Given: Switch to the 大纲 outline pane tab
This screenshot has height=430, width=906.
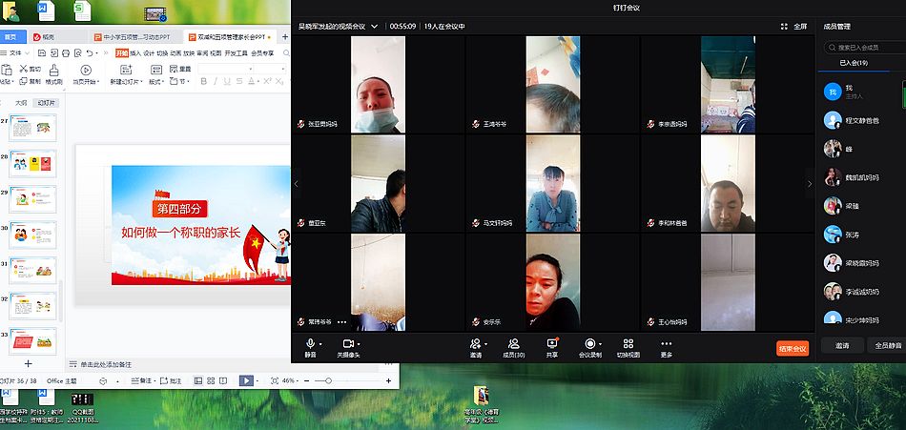Looking at the screenshot, I should click(21, 102).
